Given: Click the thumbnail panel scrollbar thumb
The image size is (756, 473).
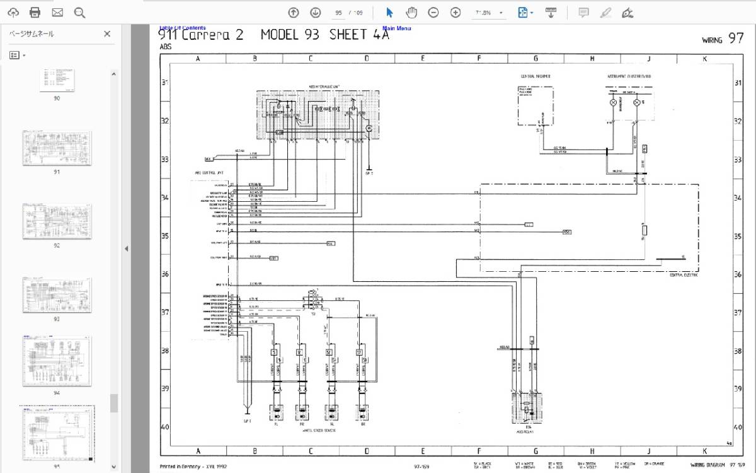Looking at the screenshot, I should [114, 403].
